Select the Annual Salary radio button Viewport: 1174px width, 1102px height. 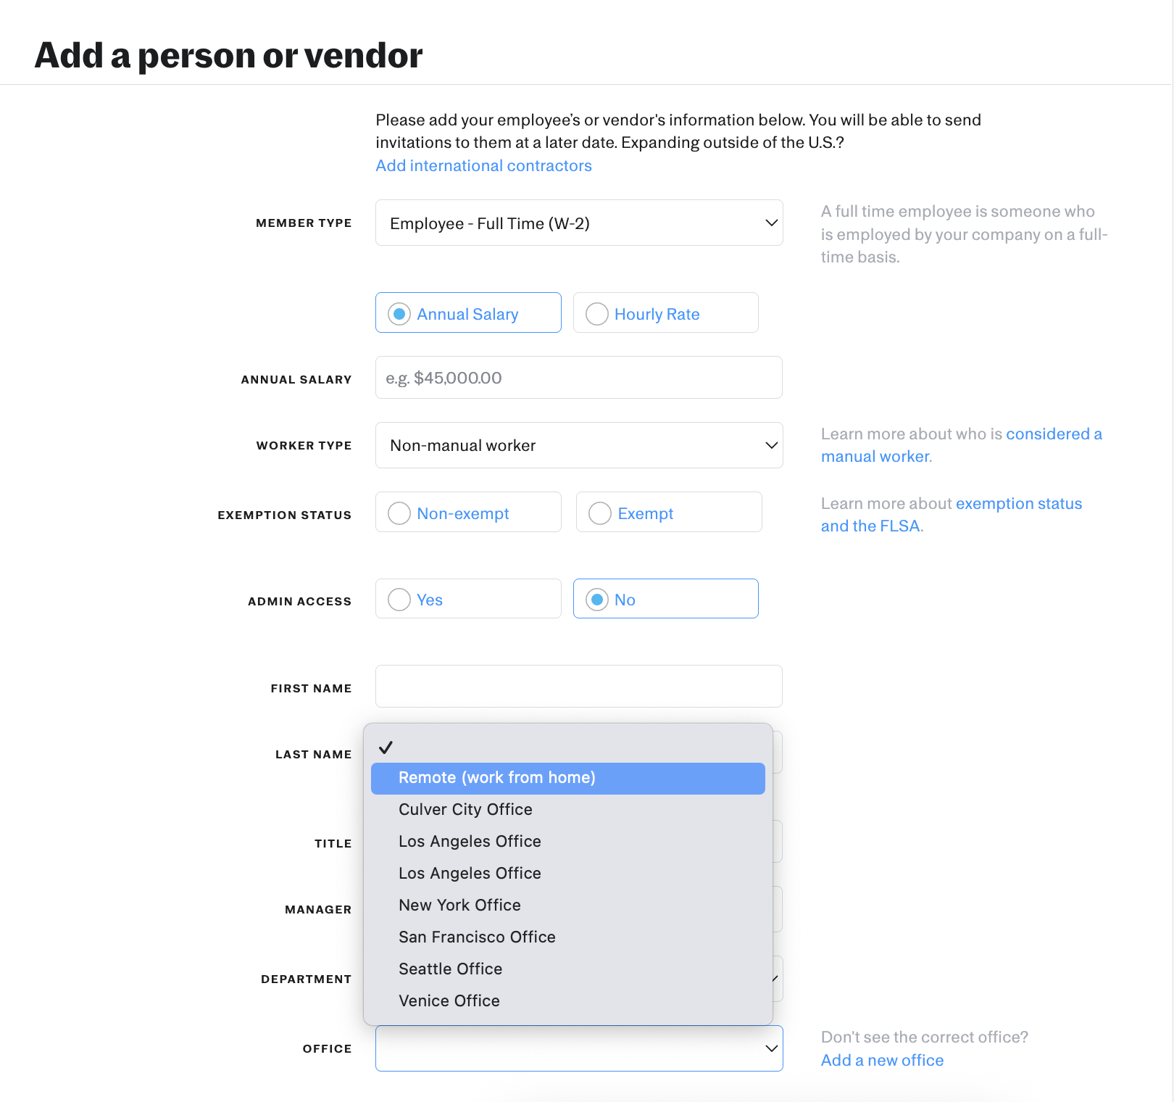coord(399,314)
